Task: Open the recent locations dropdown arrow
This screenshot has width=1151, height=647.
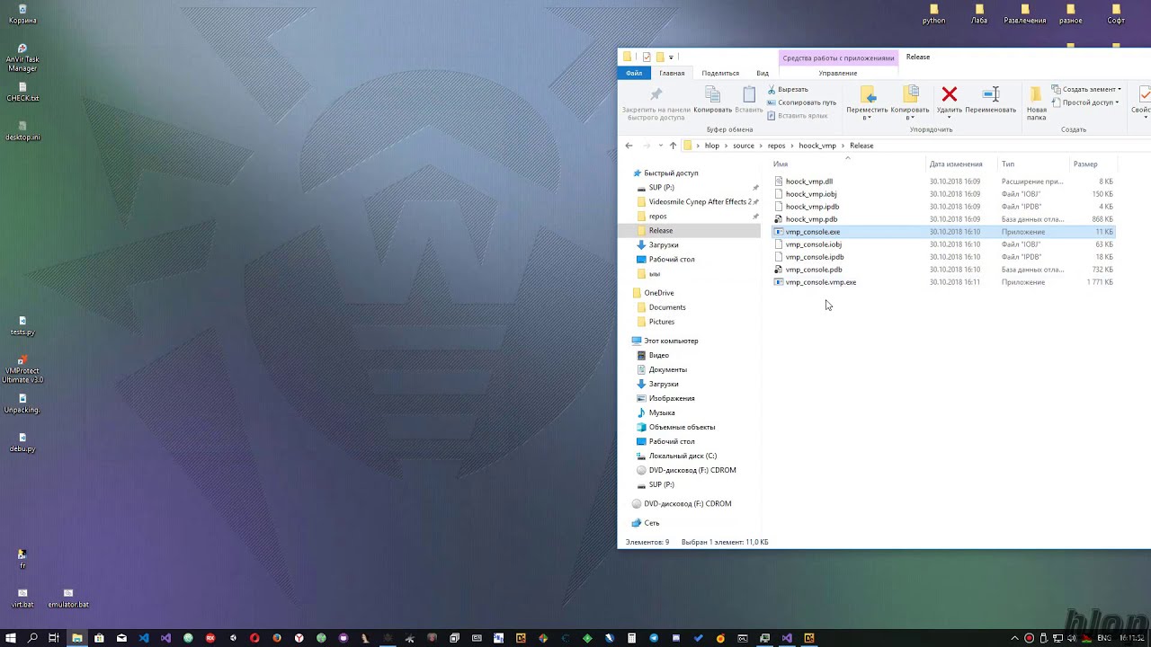Action: point(660,146)
